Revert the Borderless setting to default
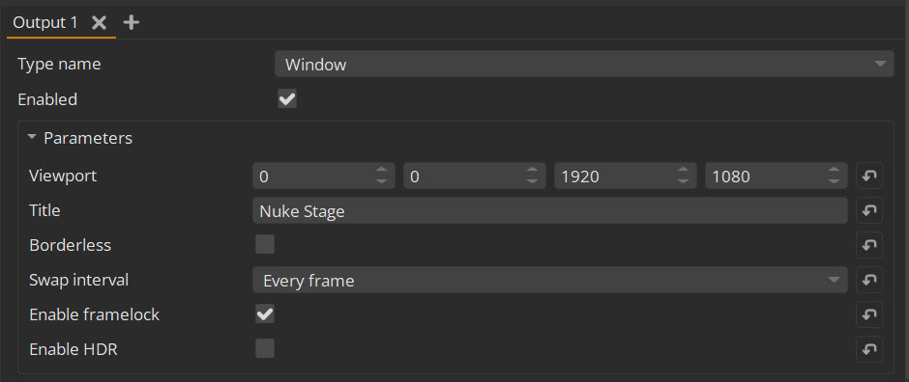 tap(869, 245)
